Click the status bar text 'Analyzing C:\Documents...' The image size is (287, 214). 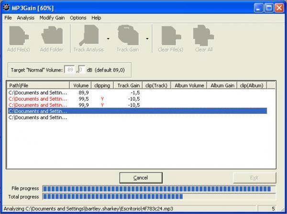(88, 209)
